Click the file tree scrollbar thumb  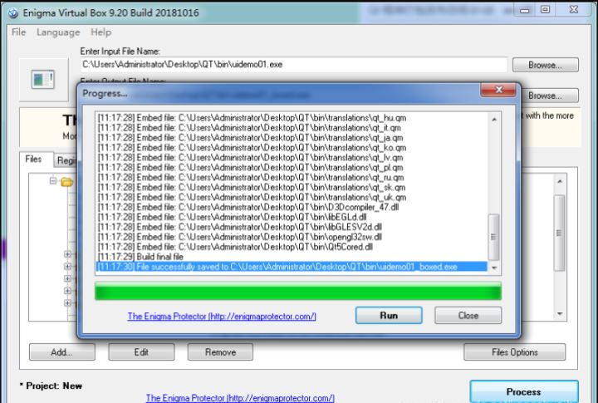559,233
